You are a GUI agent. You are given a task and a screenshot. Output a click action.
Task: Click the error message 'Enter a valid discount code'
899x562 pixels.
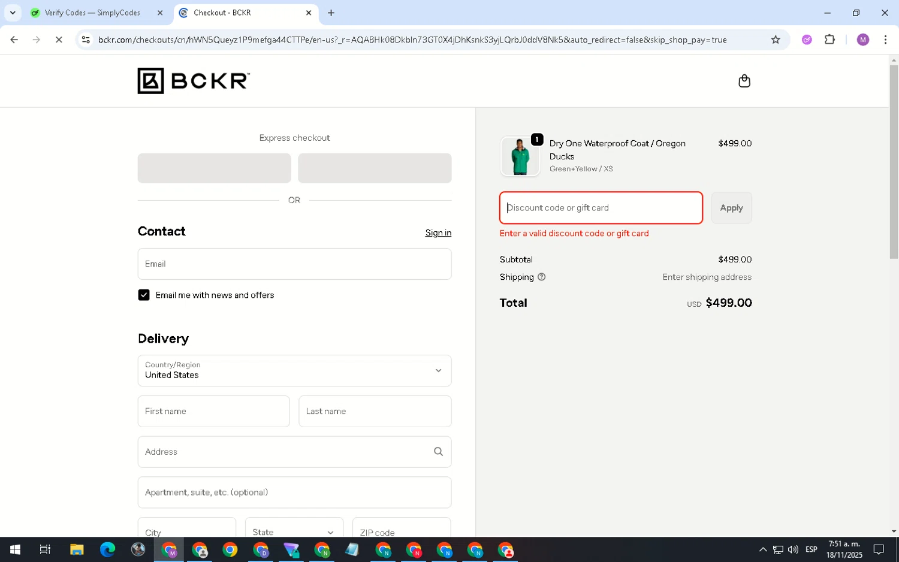tap(574, 233)
